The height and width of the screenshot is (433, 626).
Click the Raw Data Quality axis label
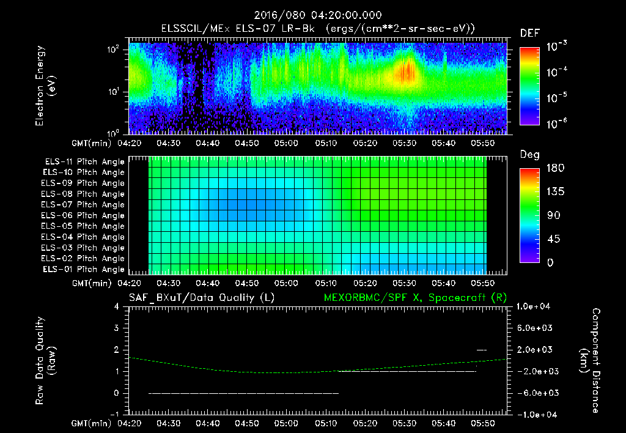click(45, 361)
